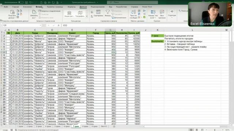
Task: Click the green Выполните cell
Action: pos(158,41)
